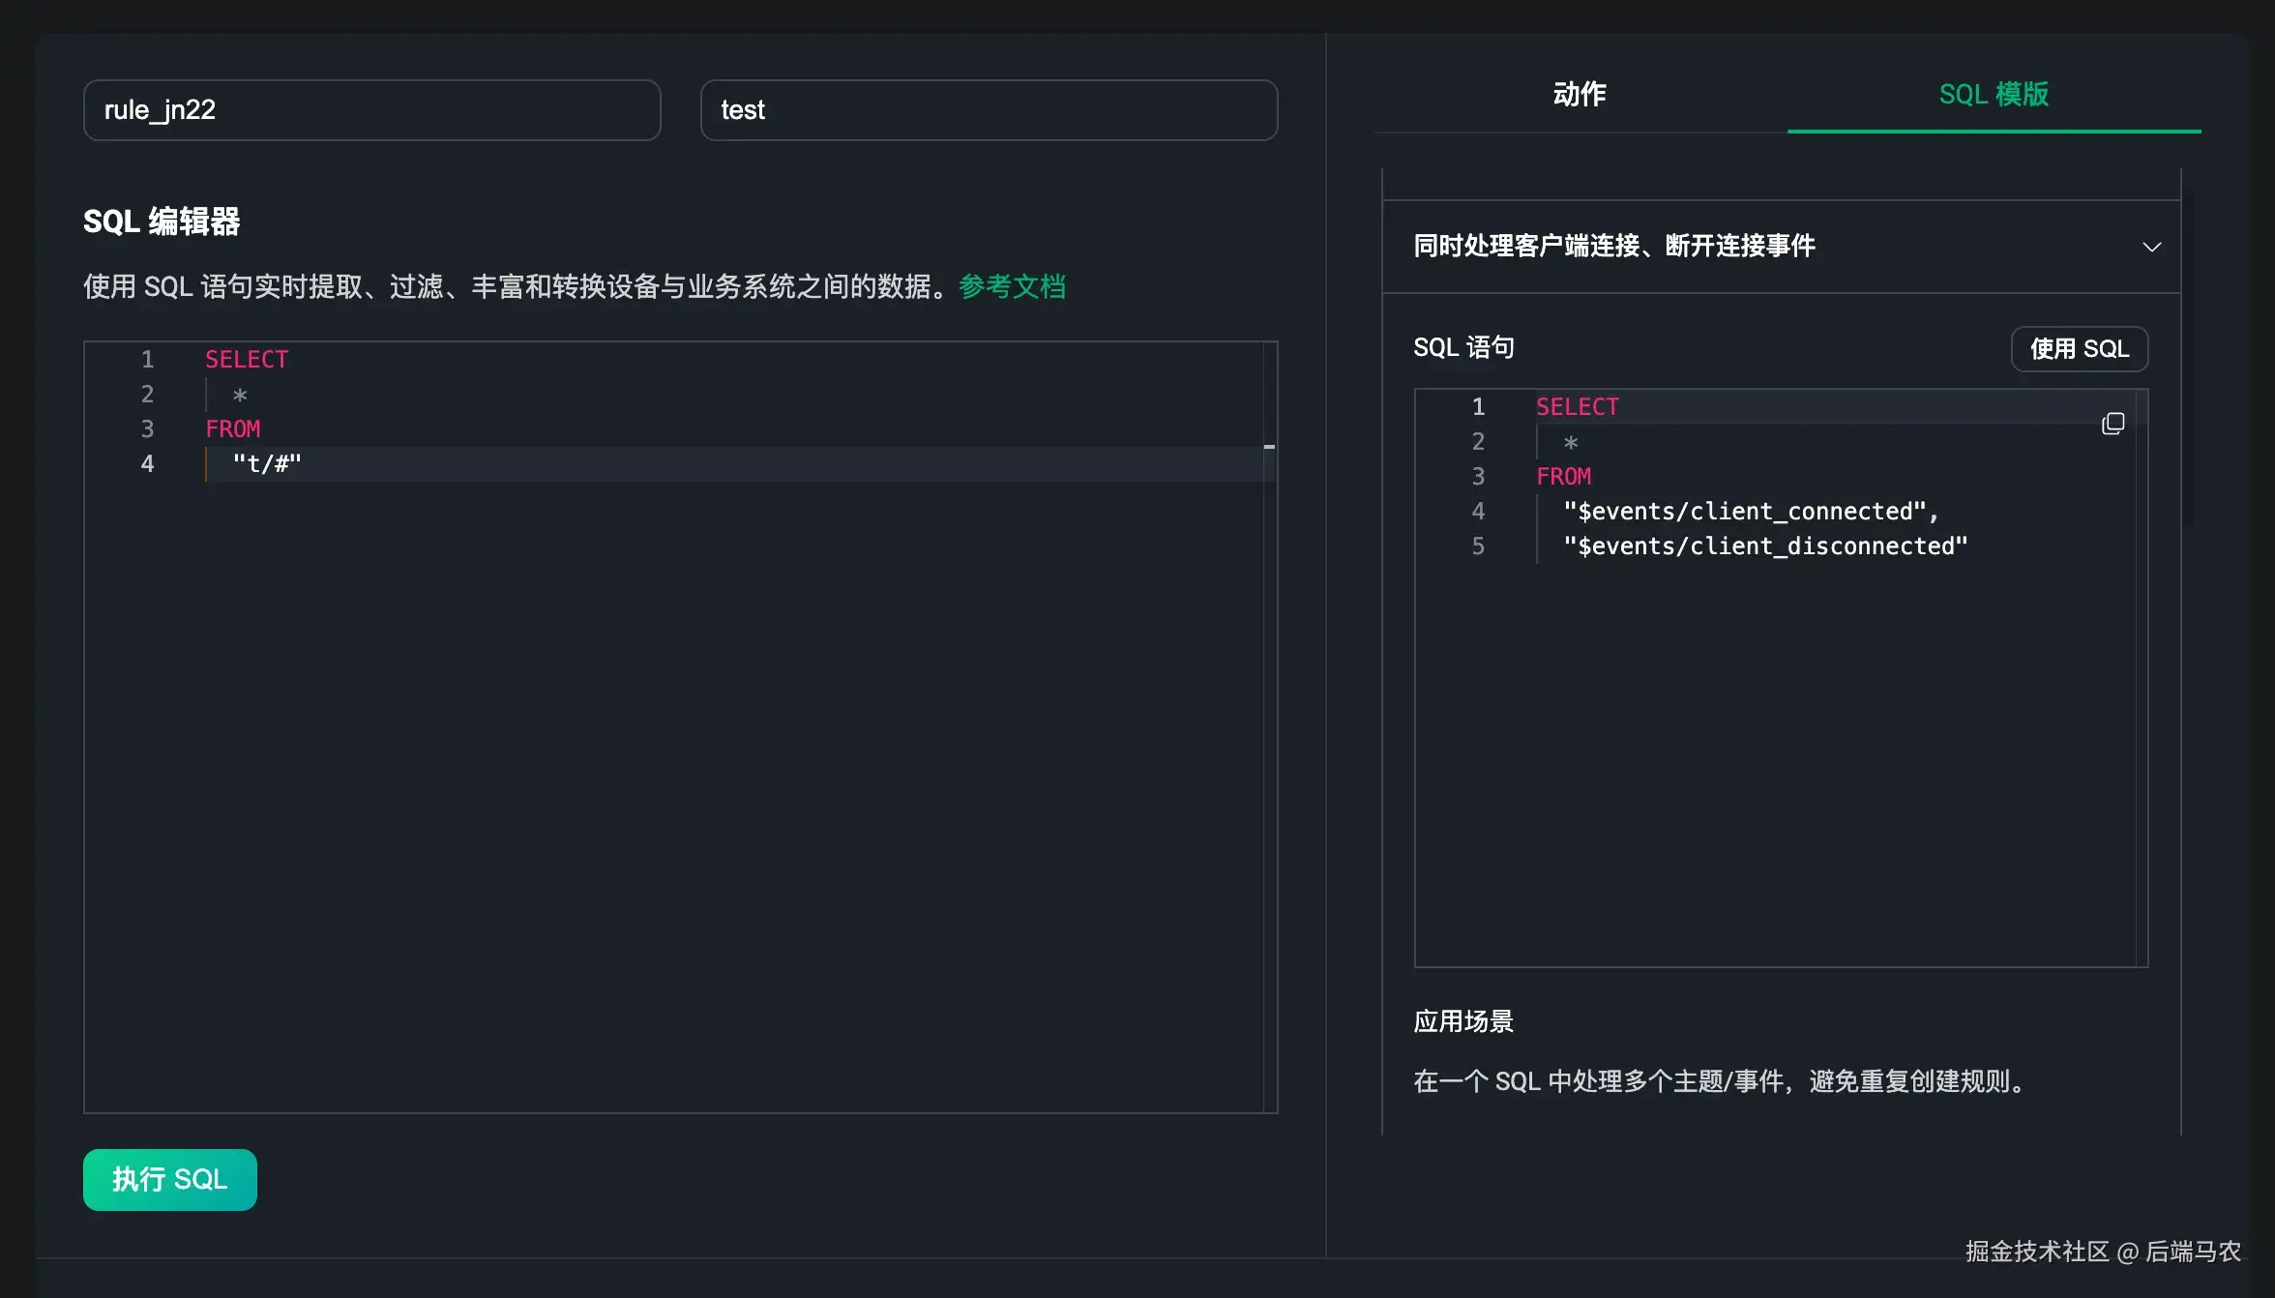Select the SQL 模版 tab
This screenshot has height=1298, width=2275.
pyautogui.click(x=1993, y=95)
